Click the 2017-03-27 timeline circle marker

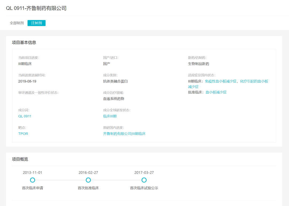click(x=144, y=180)
